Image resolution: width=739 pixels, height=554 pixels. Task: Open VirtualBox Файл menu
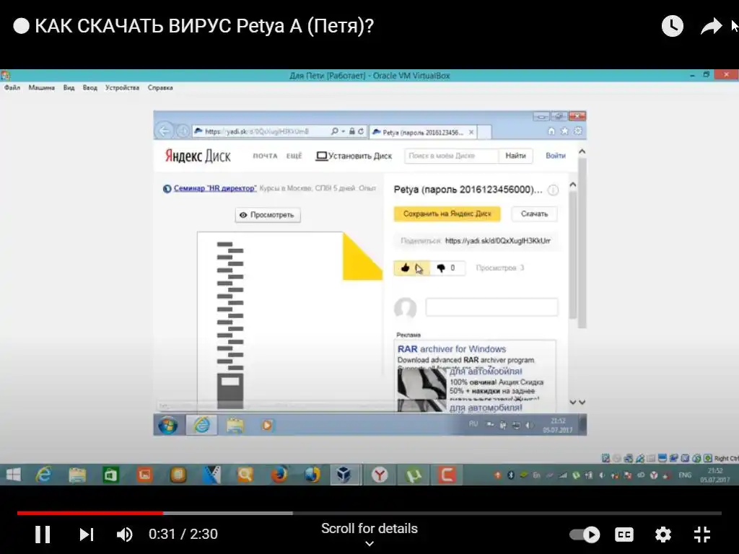[12, 87]
